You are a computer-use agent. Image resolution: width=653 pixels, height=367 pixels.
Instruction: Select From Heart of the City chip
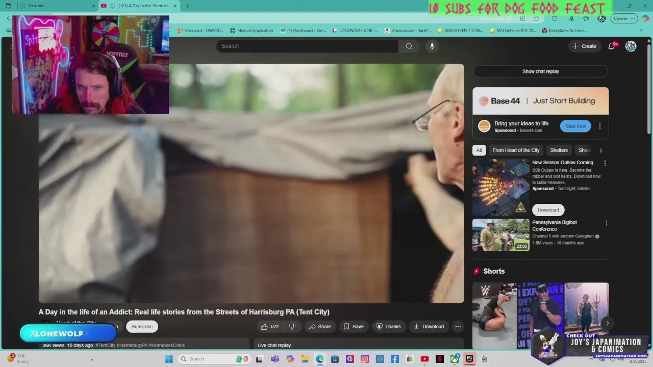tap(516, 150)
